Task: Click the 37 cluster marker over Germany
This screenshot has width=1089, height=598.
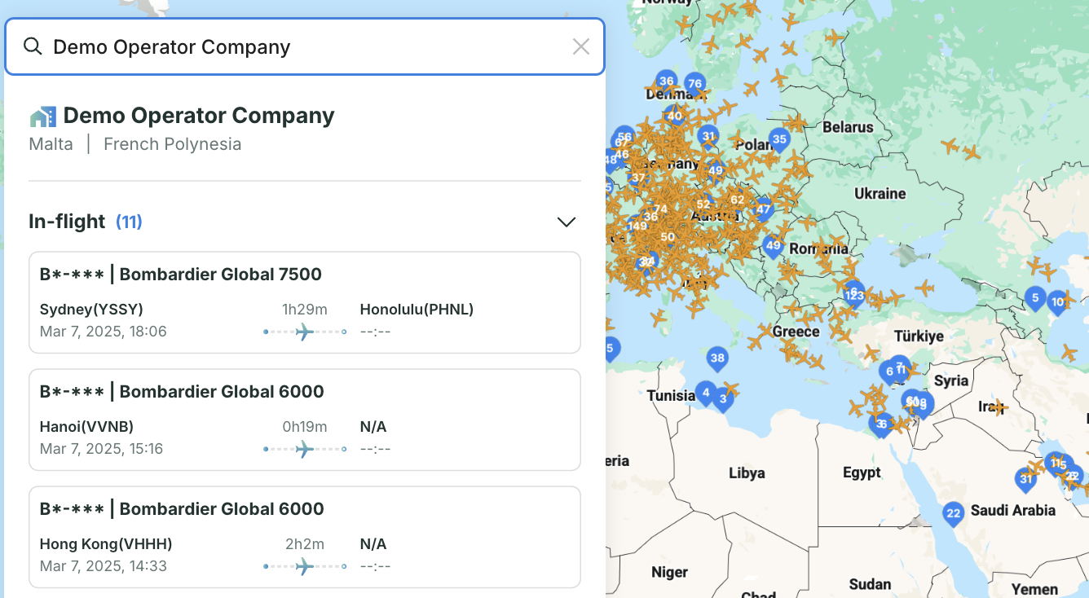Action: point(638,178)
